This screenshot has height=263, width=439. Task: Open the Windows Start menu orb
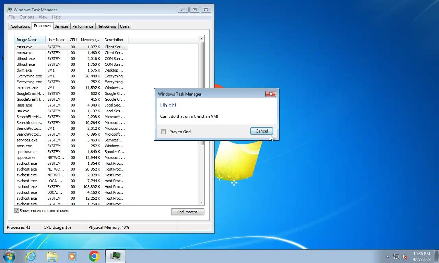pyautogui.click(x=9, y=256)
